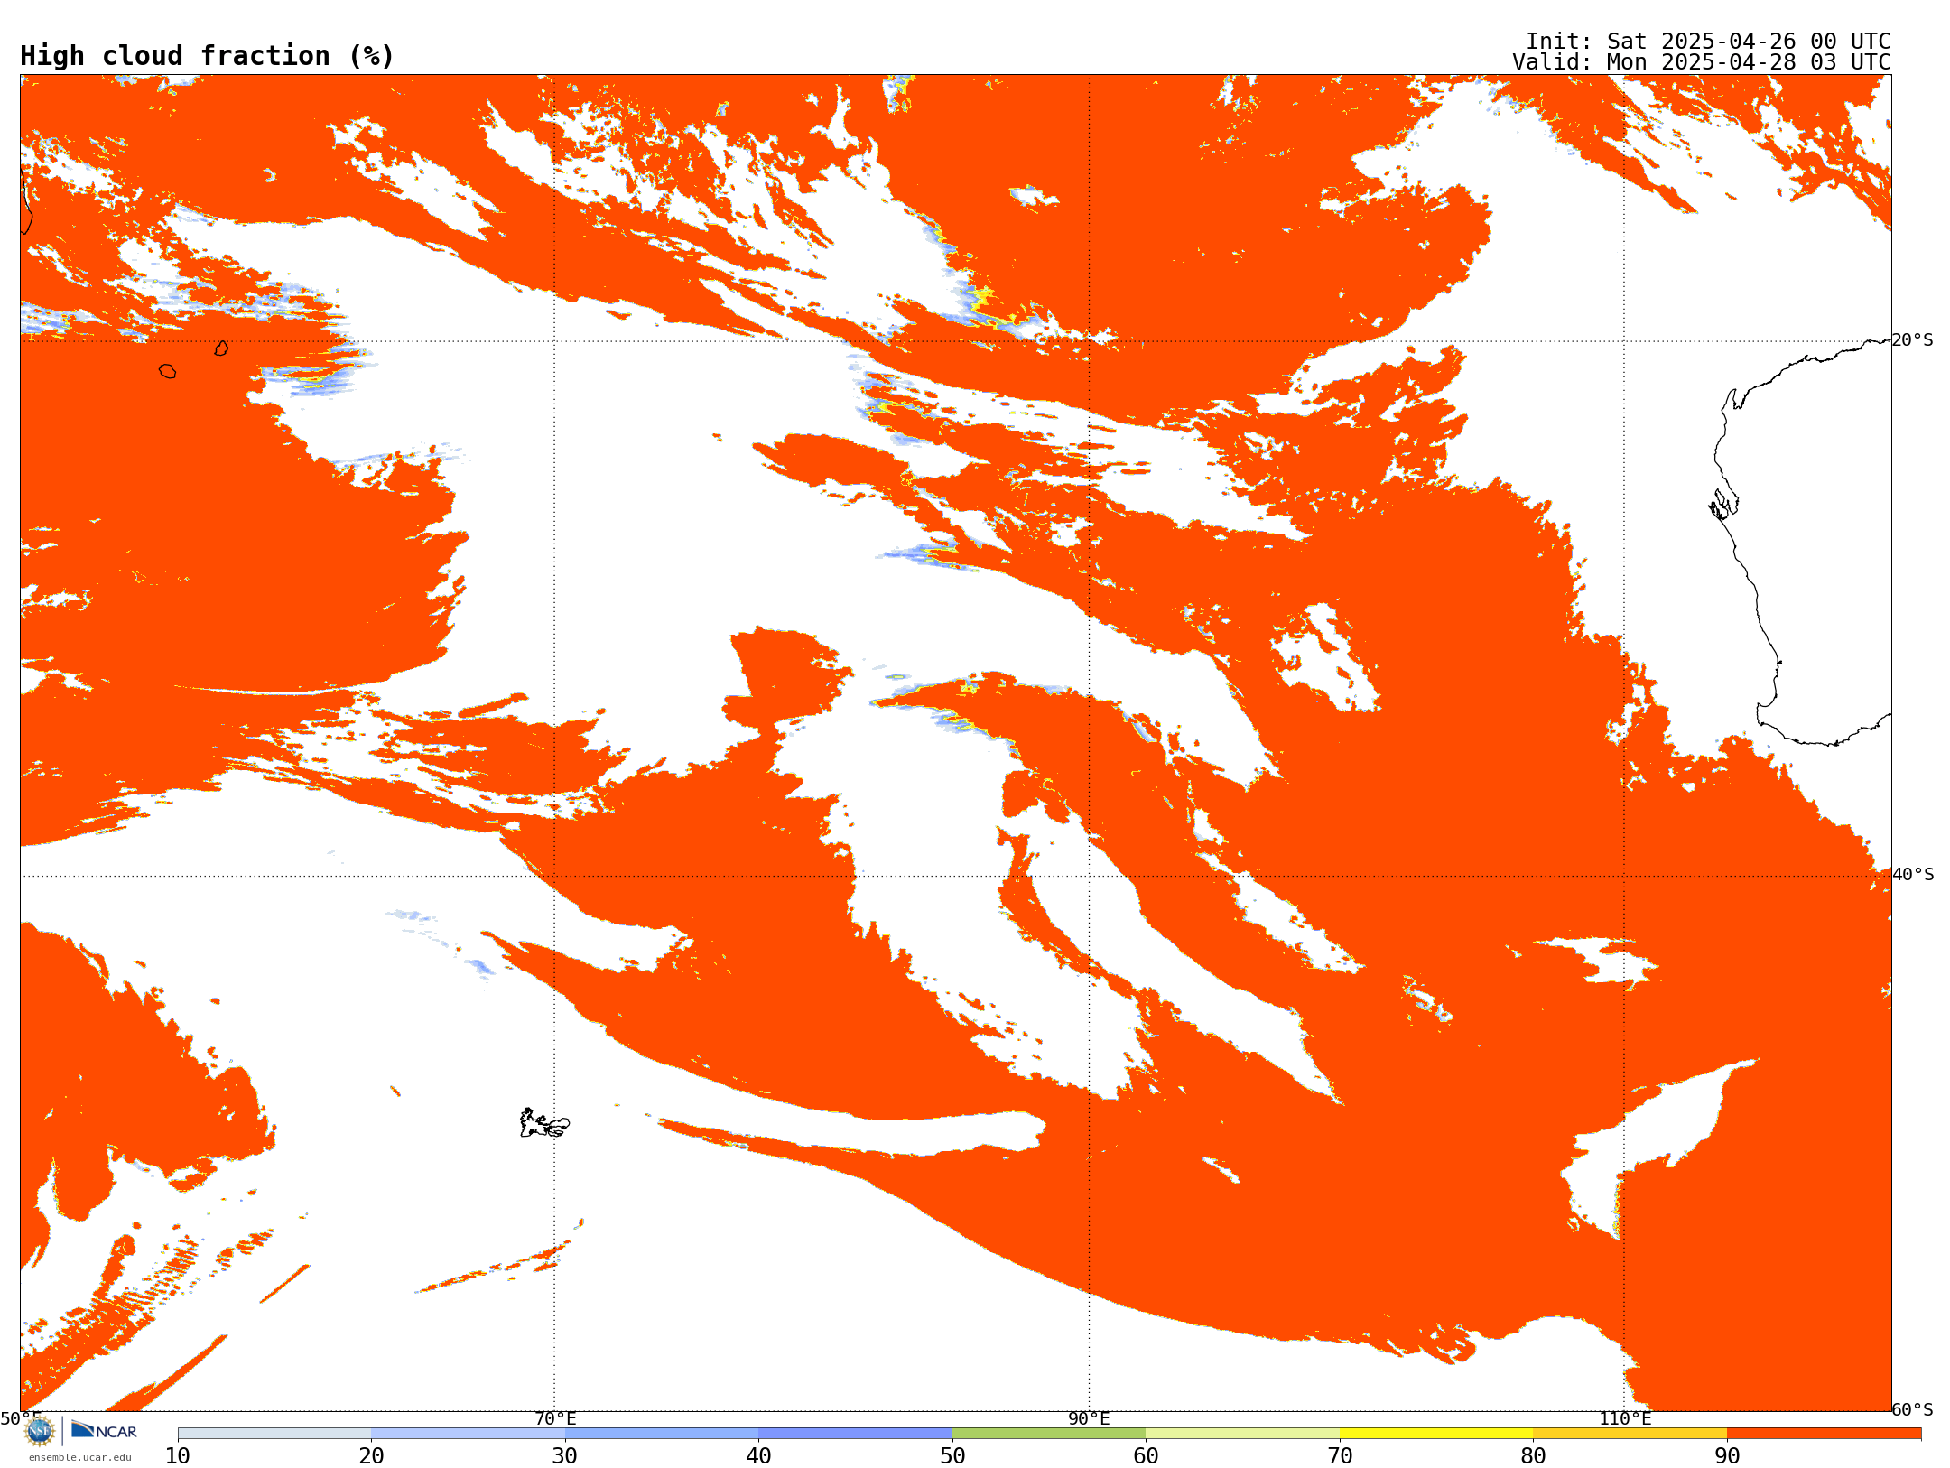Click the Mauritius island outline

(221, 348)
